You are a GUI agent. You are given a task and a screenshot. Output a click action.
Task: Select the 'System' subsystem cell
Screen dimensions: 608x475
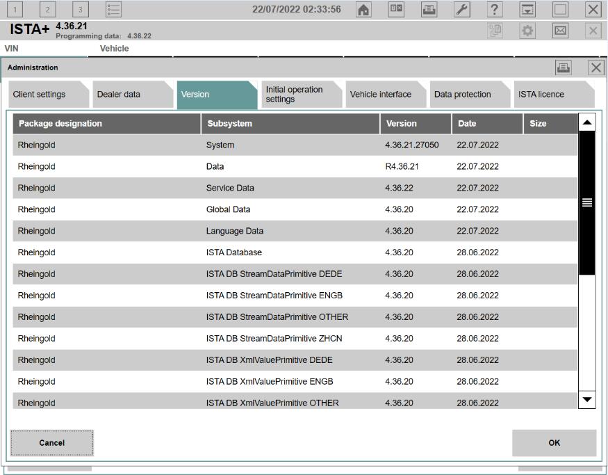[x=220, y=145]
